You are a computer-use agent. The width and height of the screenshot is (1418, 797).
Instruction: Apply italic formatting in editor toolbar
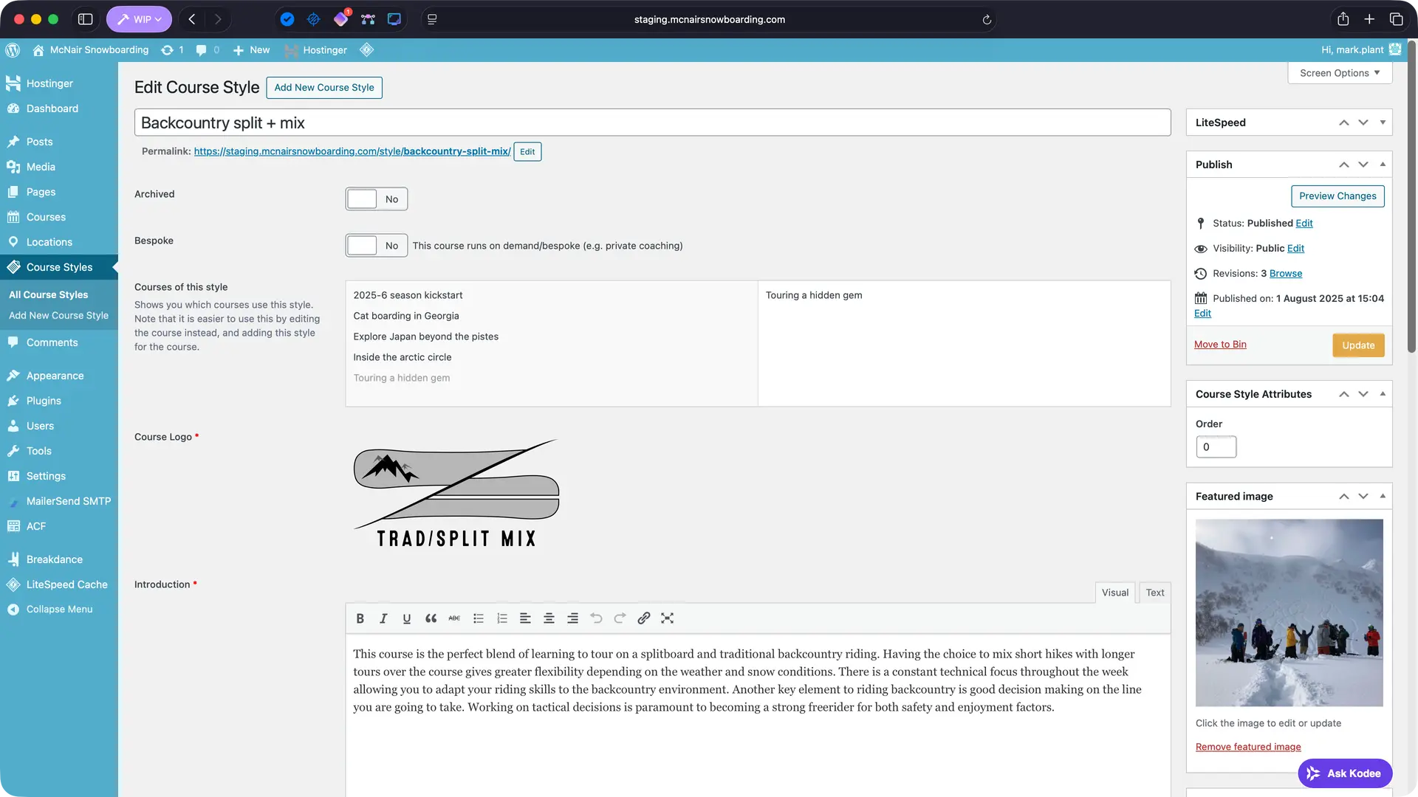[383, 618]
